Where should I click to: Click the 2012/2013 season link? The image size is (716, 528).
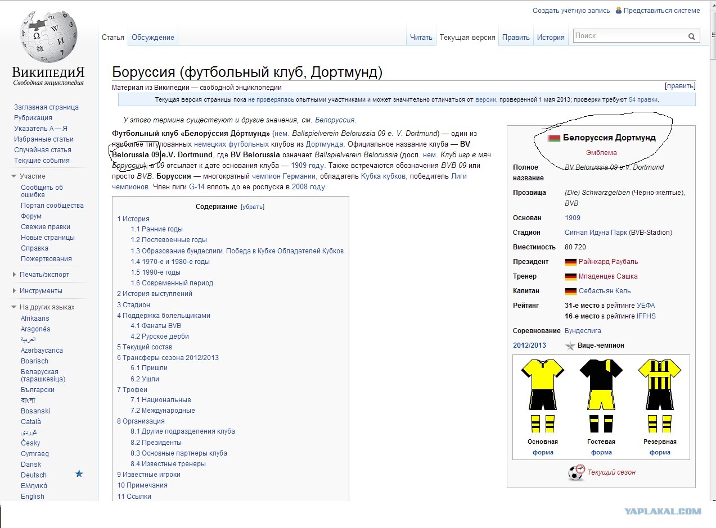(529, 345)
